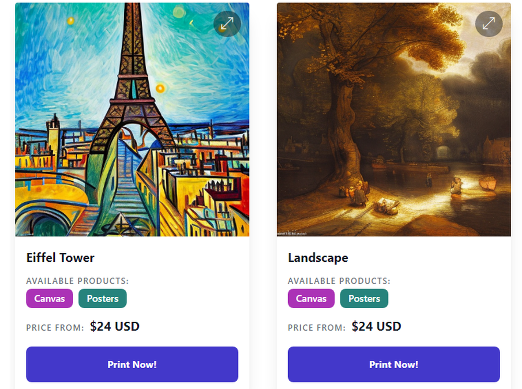Viewport: 522px width, 389px height.
Task: Click the glowing yellow orb beside the Eiffel Tower
Action: click(x=160, y=88)
